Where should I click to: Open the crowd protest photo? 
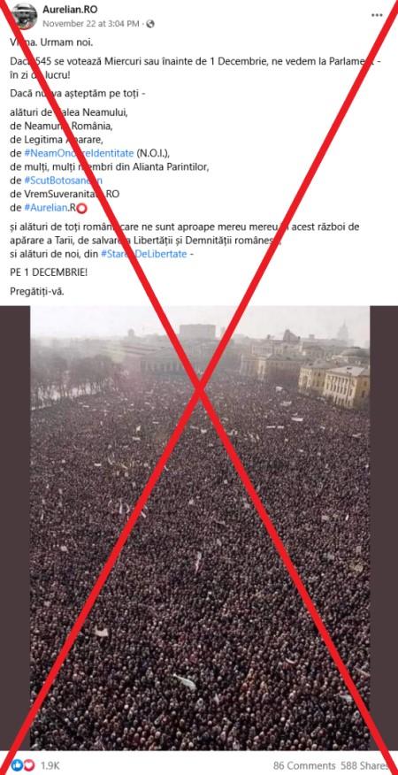pyautogui.click(x=200, y=528)
